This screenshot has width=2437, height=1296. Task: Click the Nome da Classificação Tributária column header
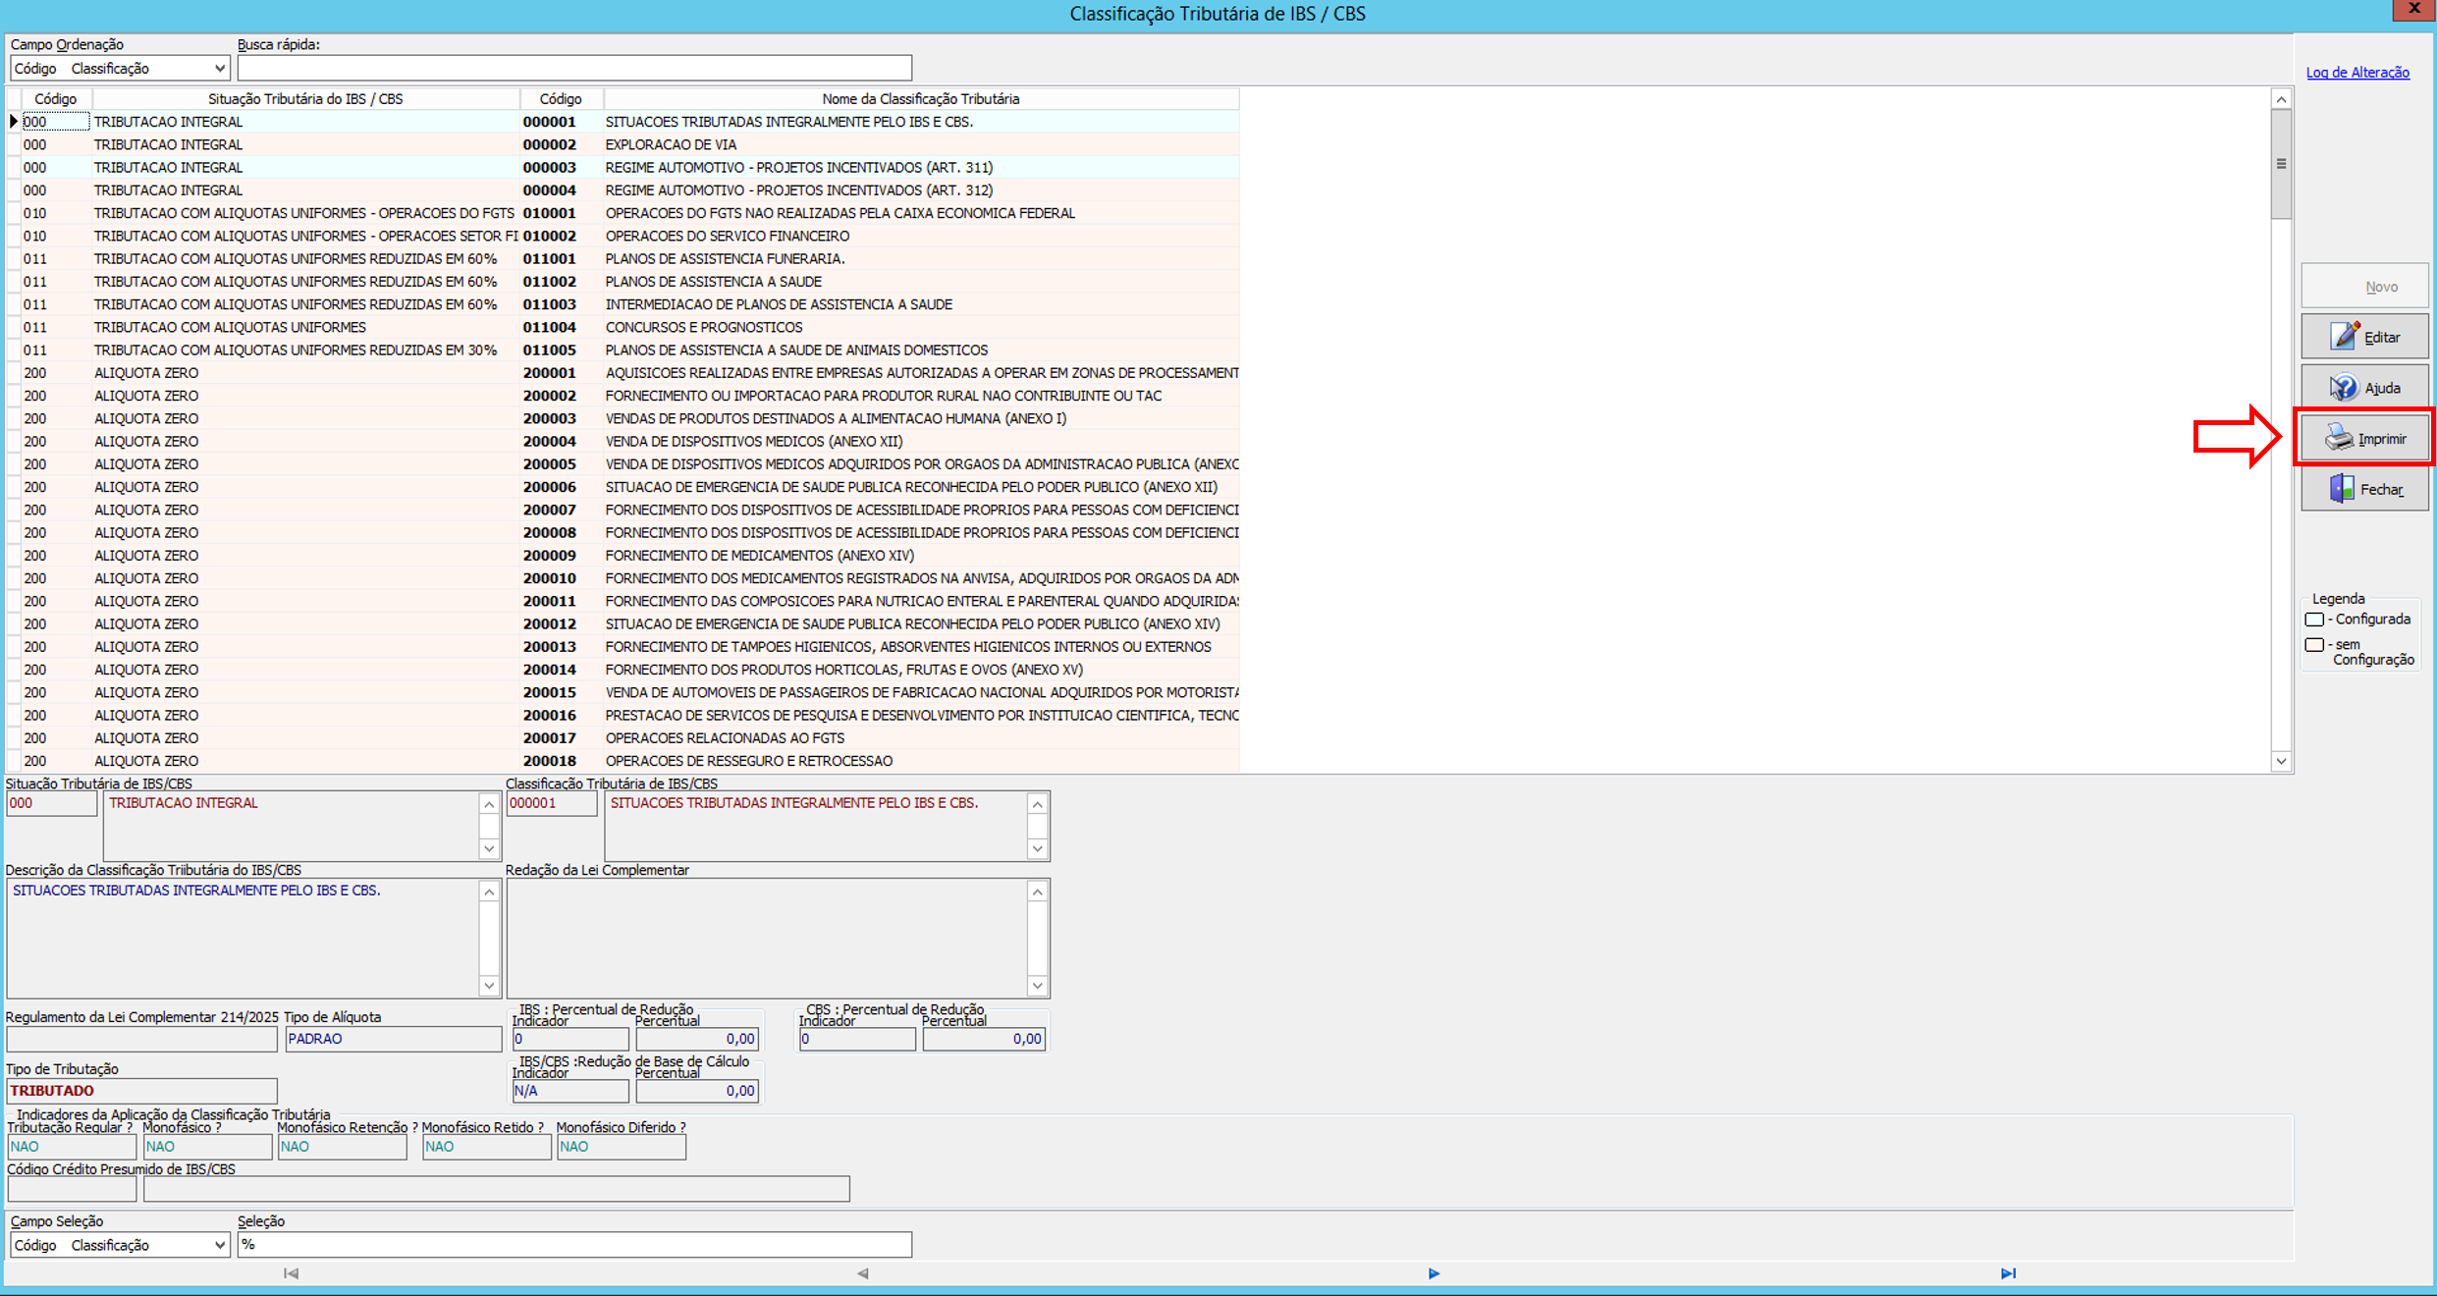pyautogui.click(x=920, y=99)
